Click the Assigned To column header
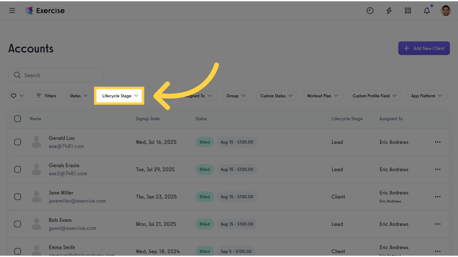The image size is (458, 257). pyautogui.click(x=391, y=119)
